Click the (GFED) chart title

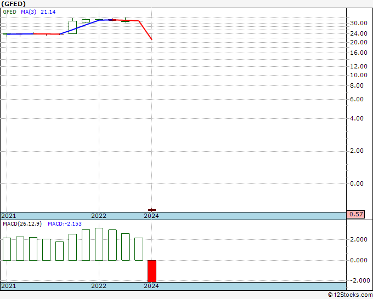pos(13,4)
